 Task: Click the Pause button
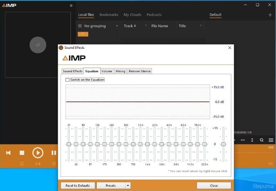click(x=54, y=153)
